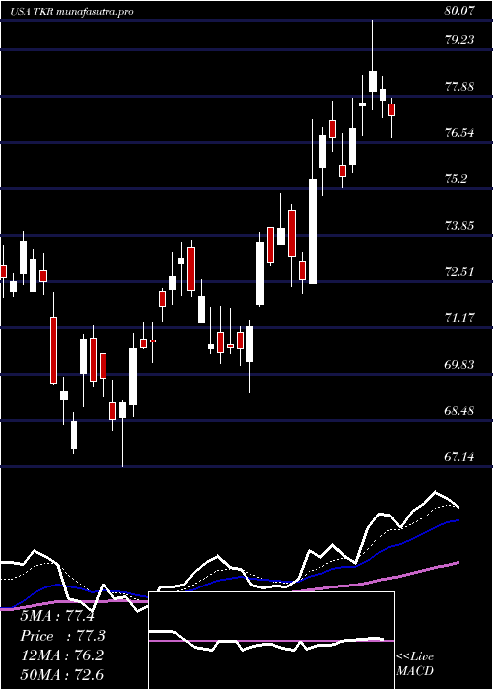
Task: Click the MACD inset chart panel
Action: click(x=271, y=641)
